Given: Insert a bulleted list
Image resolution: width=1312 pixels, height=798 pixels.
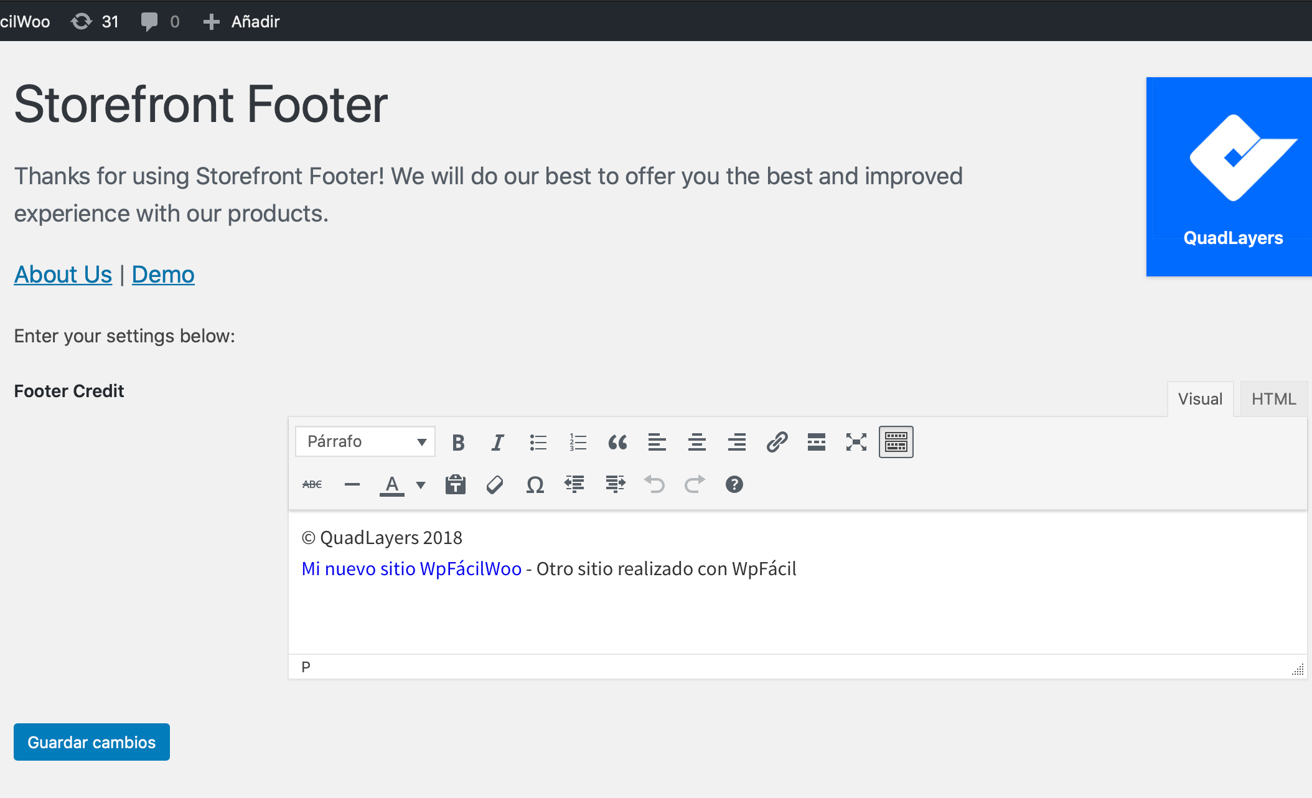Looking at the screenshot, I should click(x=538, y=442).
